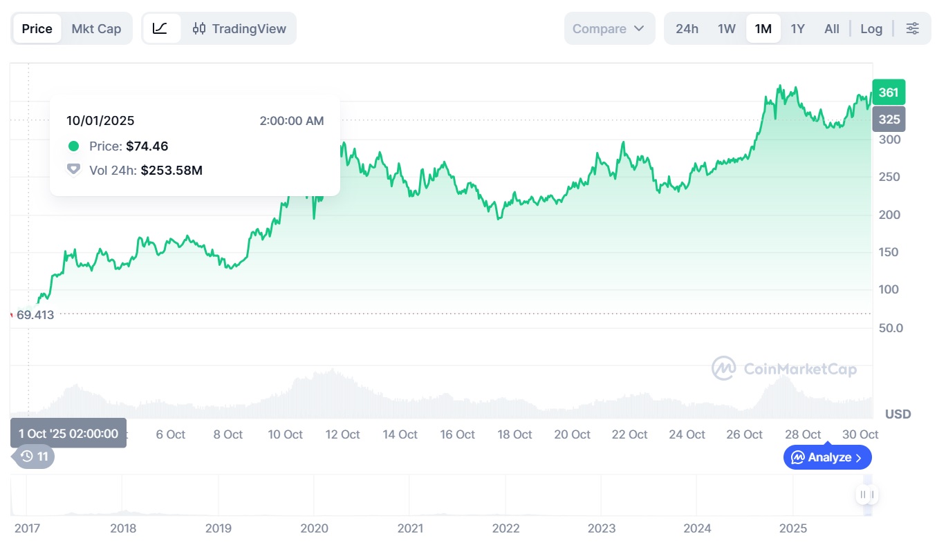Select the 1W time range
Viewport: 937px width, 547px height.
pos(726,28)
